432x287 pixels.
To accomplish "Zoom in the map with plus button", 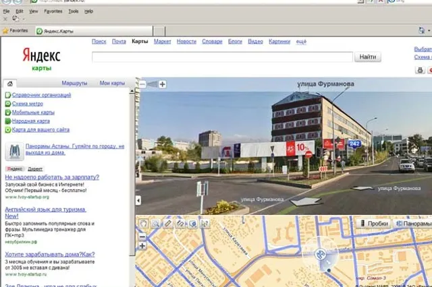I will pos(142,246).
